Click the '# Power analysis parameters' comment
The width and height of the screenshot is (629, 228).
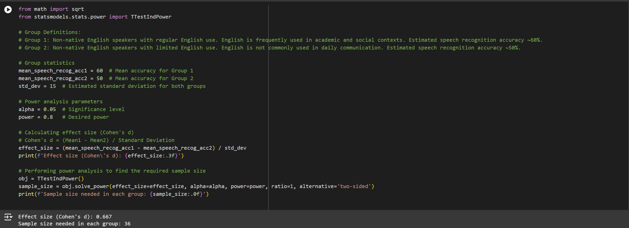coord(61,102)
